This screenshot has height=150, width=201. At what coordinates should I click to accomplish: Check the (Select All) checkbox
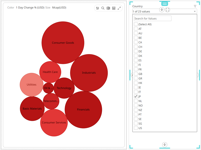click(136, 24)
